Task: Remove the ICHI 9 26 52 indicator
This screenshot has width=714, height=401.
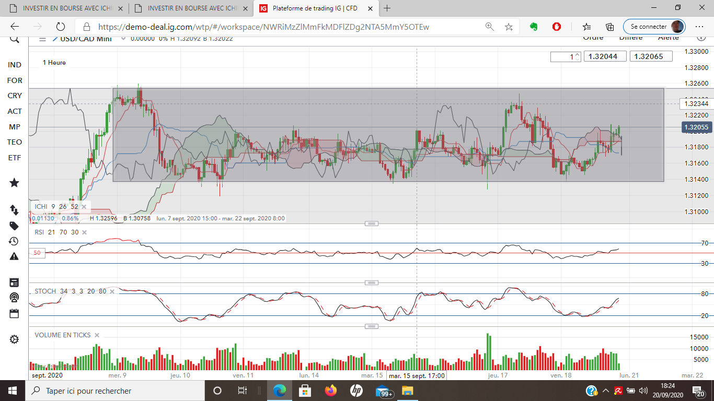Action: (84, 207)
